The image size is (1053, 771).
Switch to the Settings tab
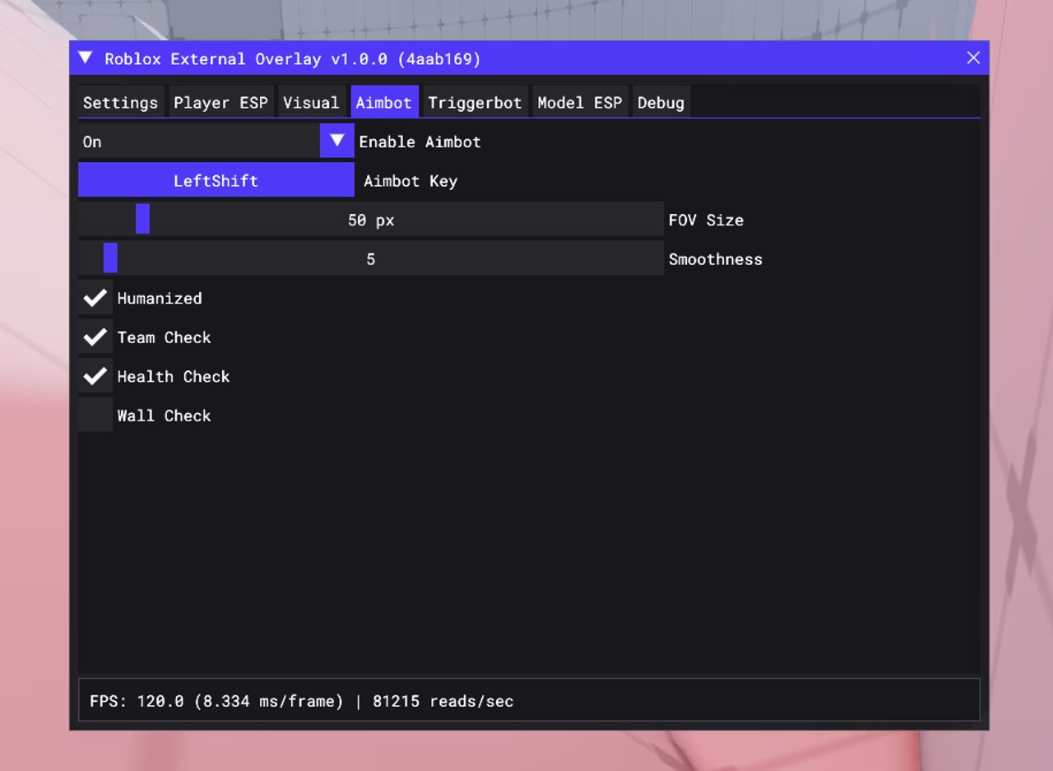(121, 102)
